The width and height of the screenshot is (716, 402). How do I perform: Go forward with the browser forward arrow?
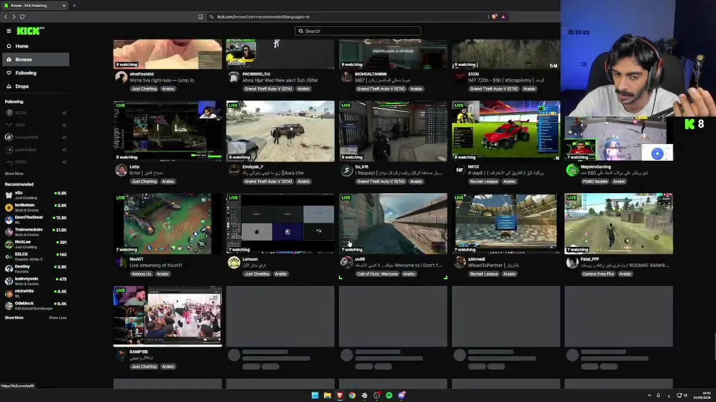point(14,17)
